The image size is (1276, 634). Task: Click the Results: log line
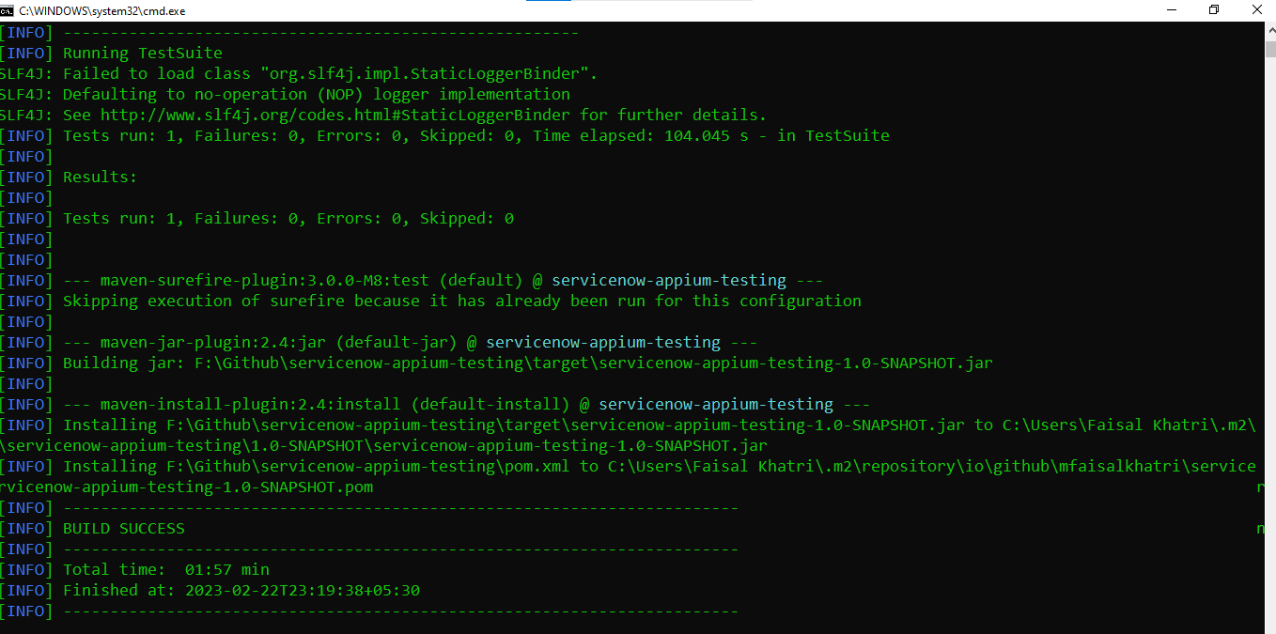click(x=99, y=177)
